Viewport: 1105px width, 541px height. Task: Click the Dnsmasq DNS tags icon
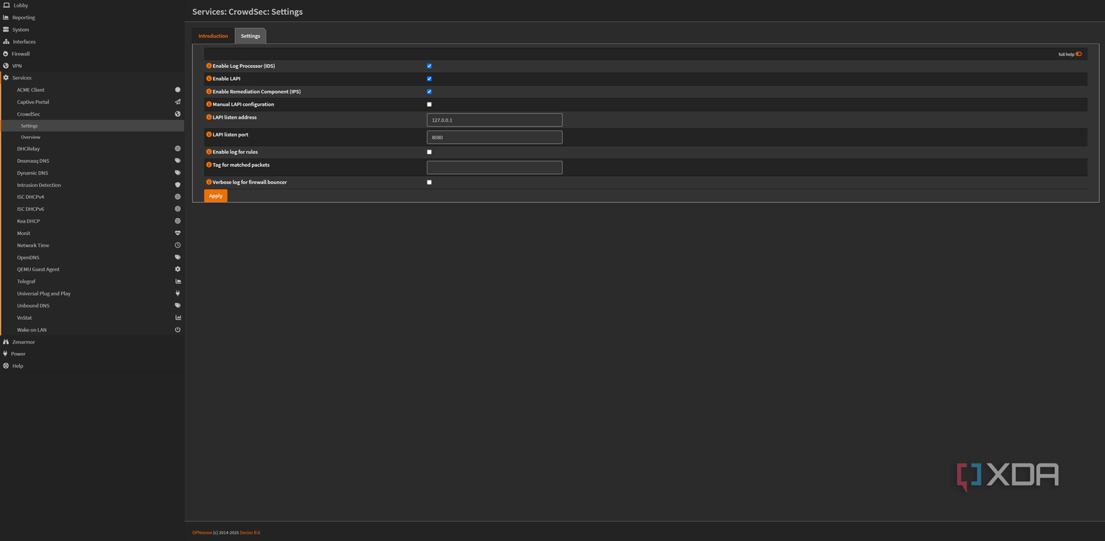point(178,161)
